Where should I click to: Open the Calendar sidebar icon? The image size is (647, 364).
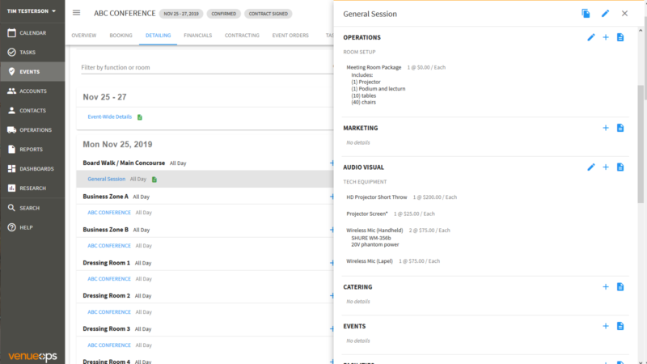click(11, 32)
